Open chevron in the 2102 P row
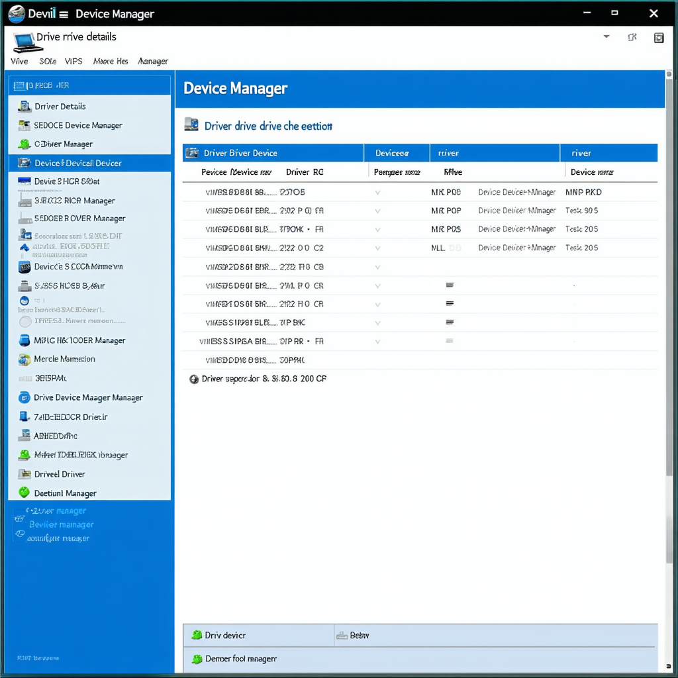Viewport: 678px width, 678px height. click(377, 211)
